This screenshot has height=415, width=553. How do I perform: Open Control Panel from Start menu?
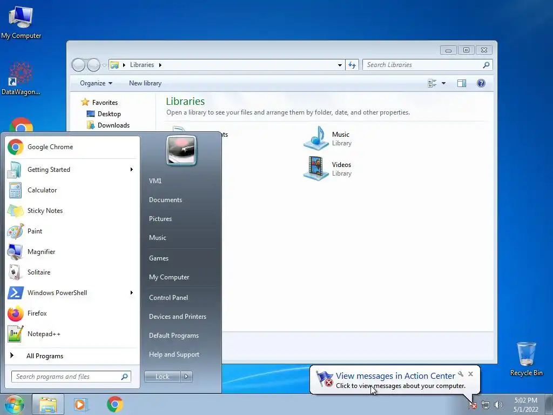168,298
